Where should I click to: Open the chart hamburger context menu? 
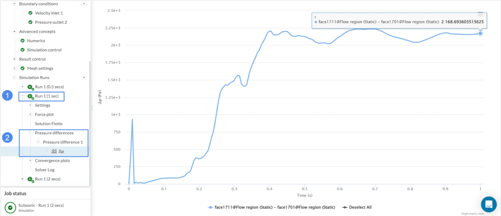[x=480, y=14]
